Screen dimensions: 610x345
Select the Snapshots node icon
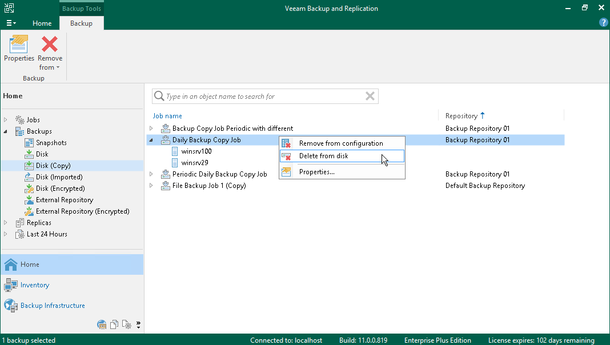click(29, 143)
